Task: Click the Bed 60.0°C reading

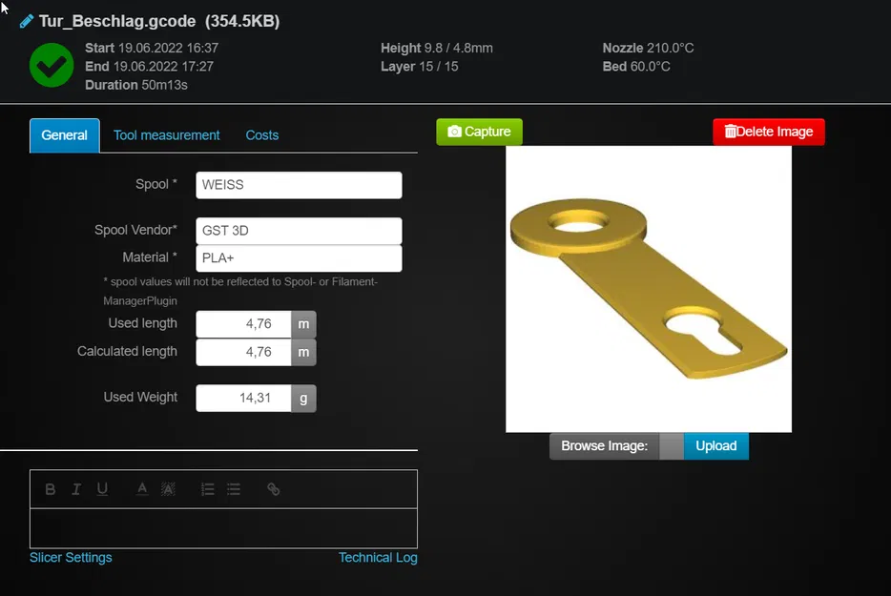Action: click(636, 67)
